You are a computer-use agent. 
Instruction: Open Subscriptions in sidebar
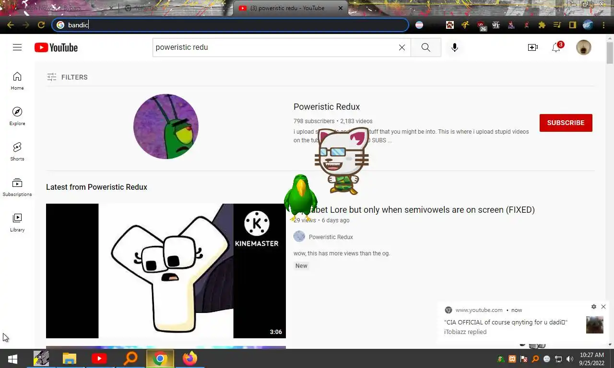pyautogui.click(x=17, y=187)
